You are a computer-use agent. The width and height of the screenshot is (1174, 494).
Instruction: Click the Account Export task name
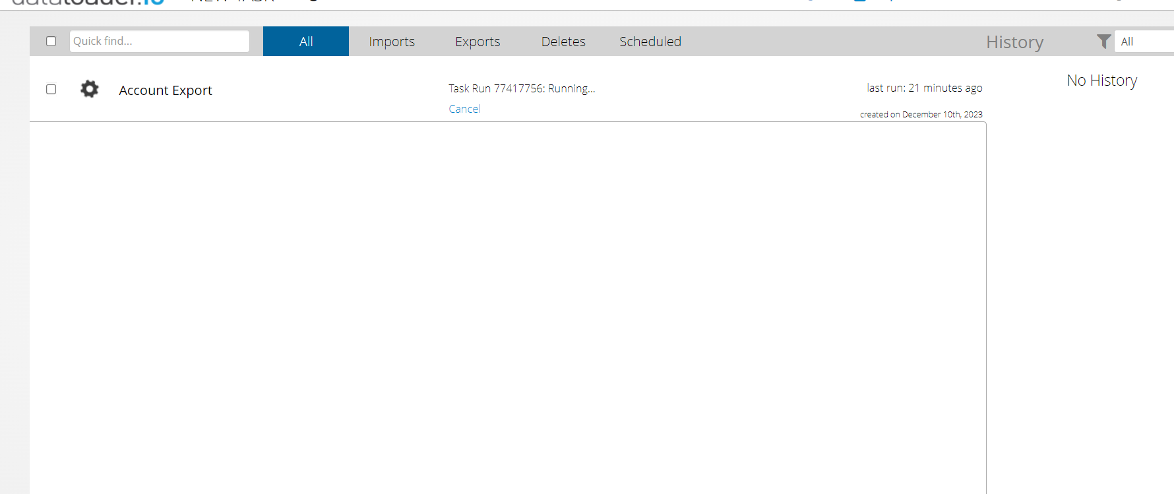pyautogui.click(x=166, y=90)
